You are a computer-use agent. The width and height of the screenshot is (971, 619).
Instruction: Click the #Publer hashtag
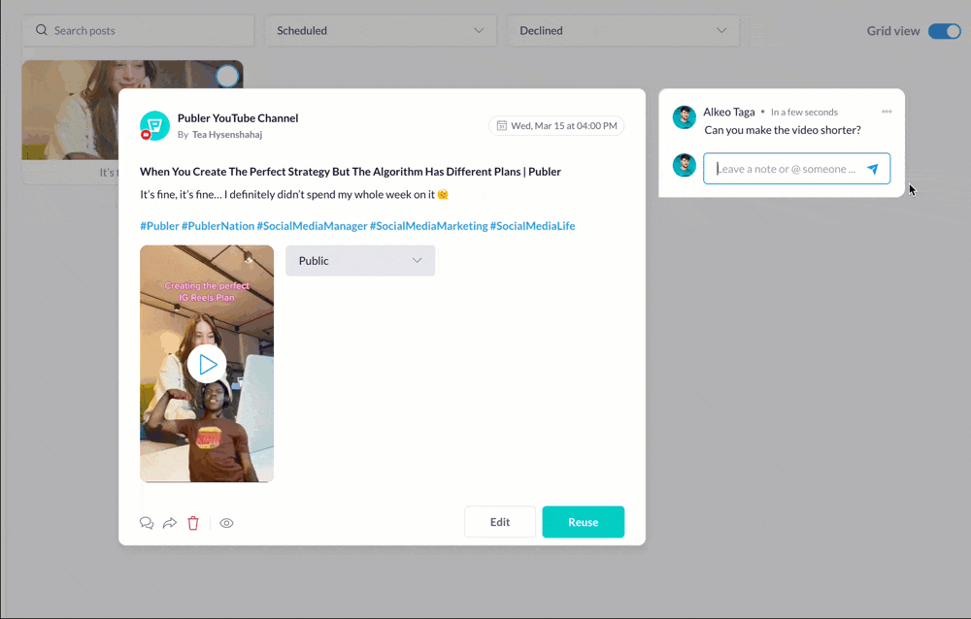click(159, 226)
